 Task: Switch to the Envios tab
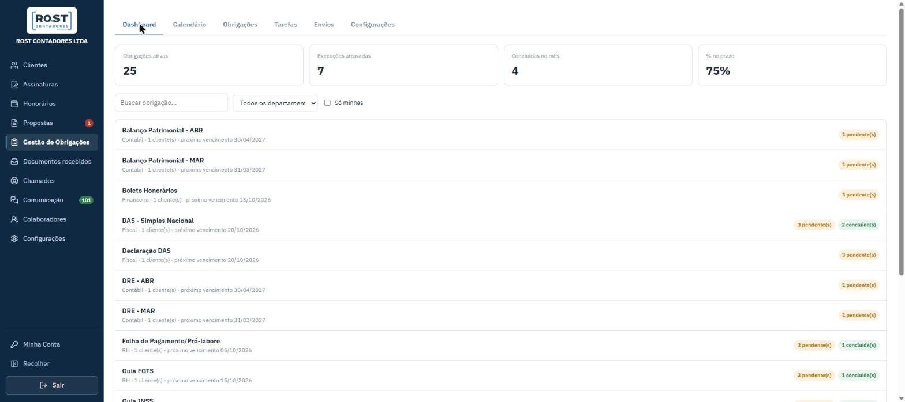coord(324,25)
